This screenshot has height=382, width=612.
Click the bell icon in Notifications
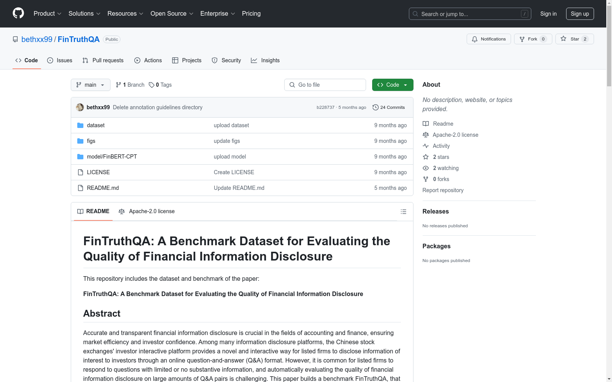475,39
